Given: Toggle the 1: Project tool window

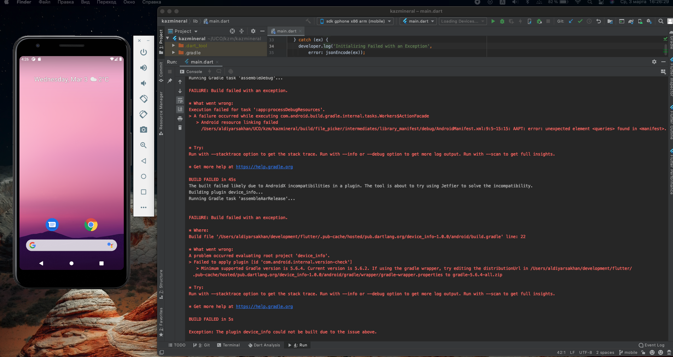Looking at the screenshot, I should 161,42.
